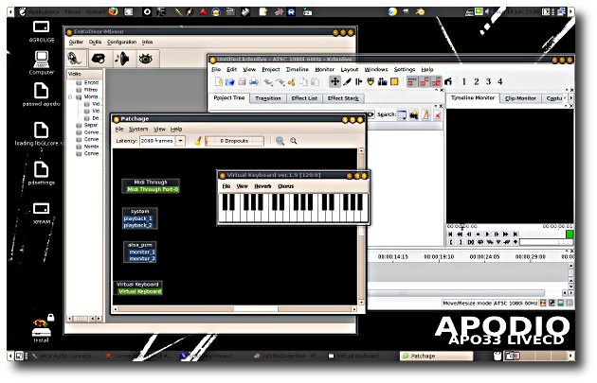This screenshot has height=383, width=597.
Task: Click the pencil edit clip icon near Search
Action: (x=425, y=114)
